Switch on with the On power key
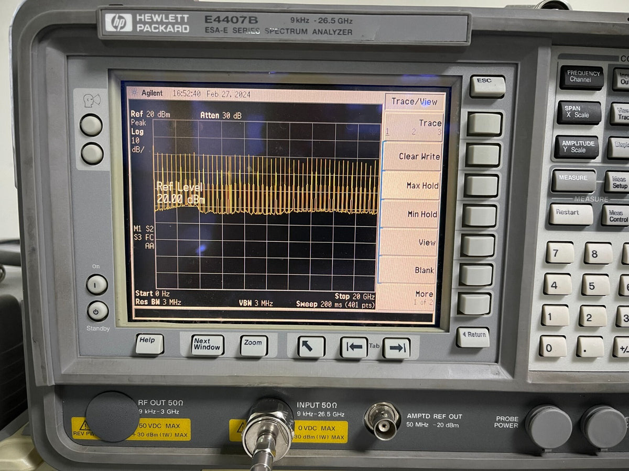Image resolution: width=629 pixels, height=471 pixels. click(97, 284)
